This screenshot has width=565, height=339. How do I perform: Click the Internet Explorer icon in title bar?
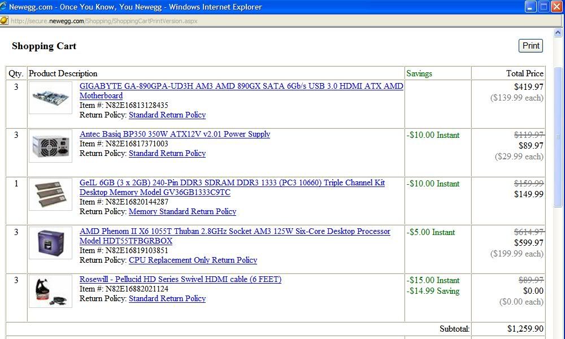(x=4, y=7)
